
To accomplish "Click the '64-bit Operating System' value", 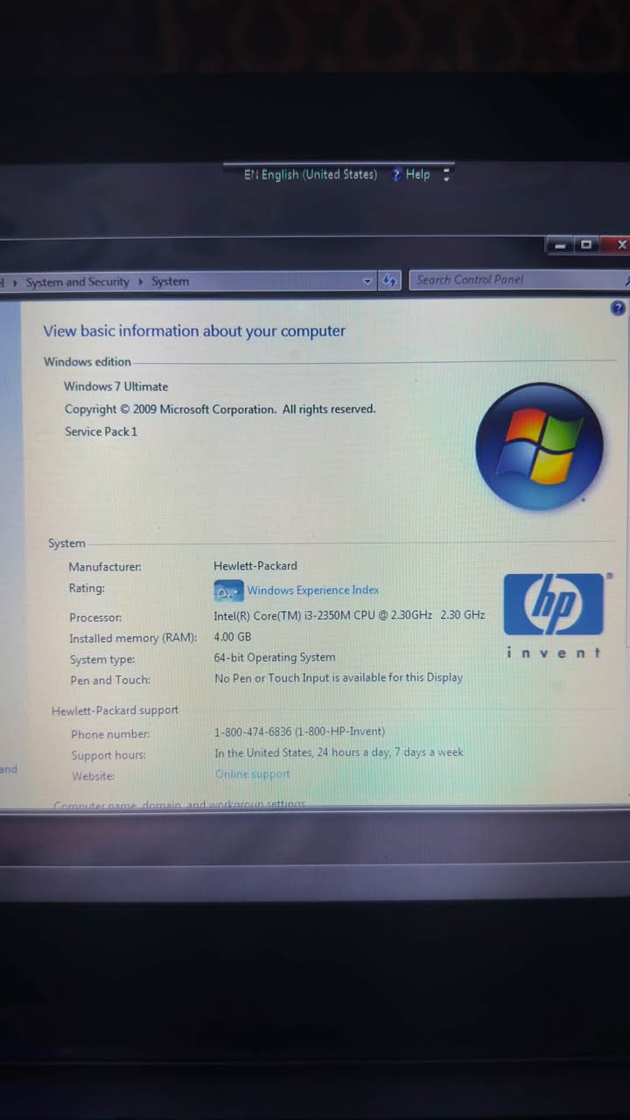I will pyautogui.click(x=275, y=657).
